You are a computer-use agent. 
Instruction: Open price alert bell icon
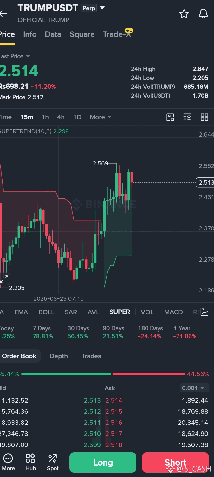point(203,14)
